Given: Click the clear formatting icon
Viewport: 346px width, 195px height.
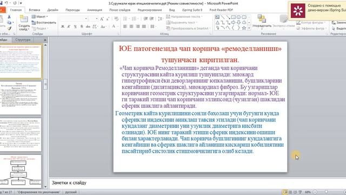Looking at the screenshot, I should point(116,19).
